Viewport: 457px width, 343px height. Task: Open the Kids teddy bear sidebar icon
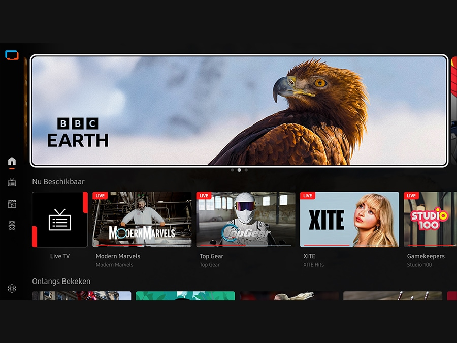[12, 225]
